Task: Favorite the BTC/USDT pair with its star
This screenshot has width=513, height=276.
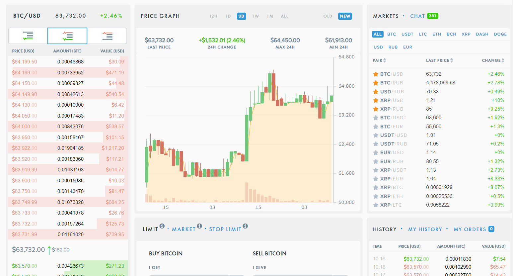Action: tap(376, 118)
